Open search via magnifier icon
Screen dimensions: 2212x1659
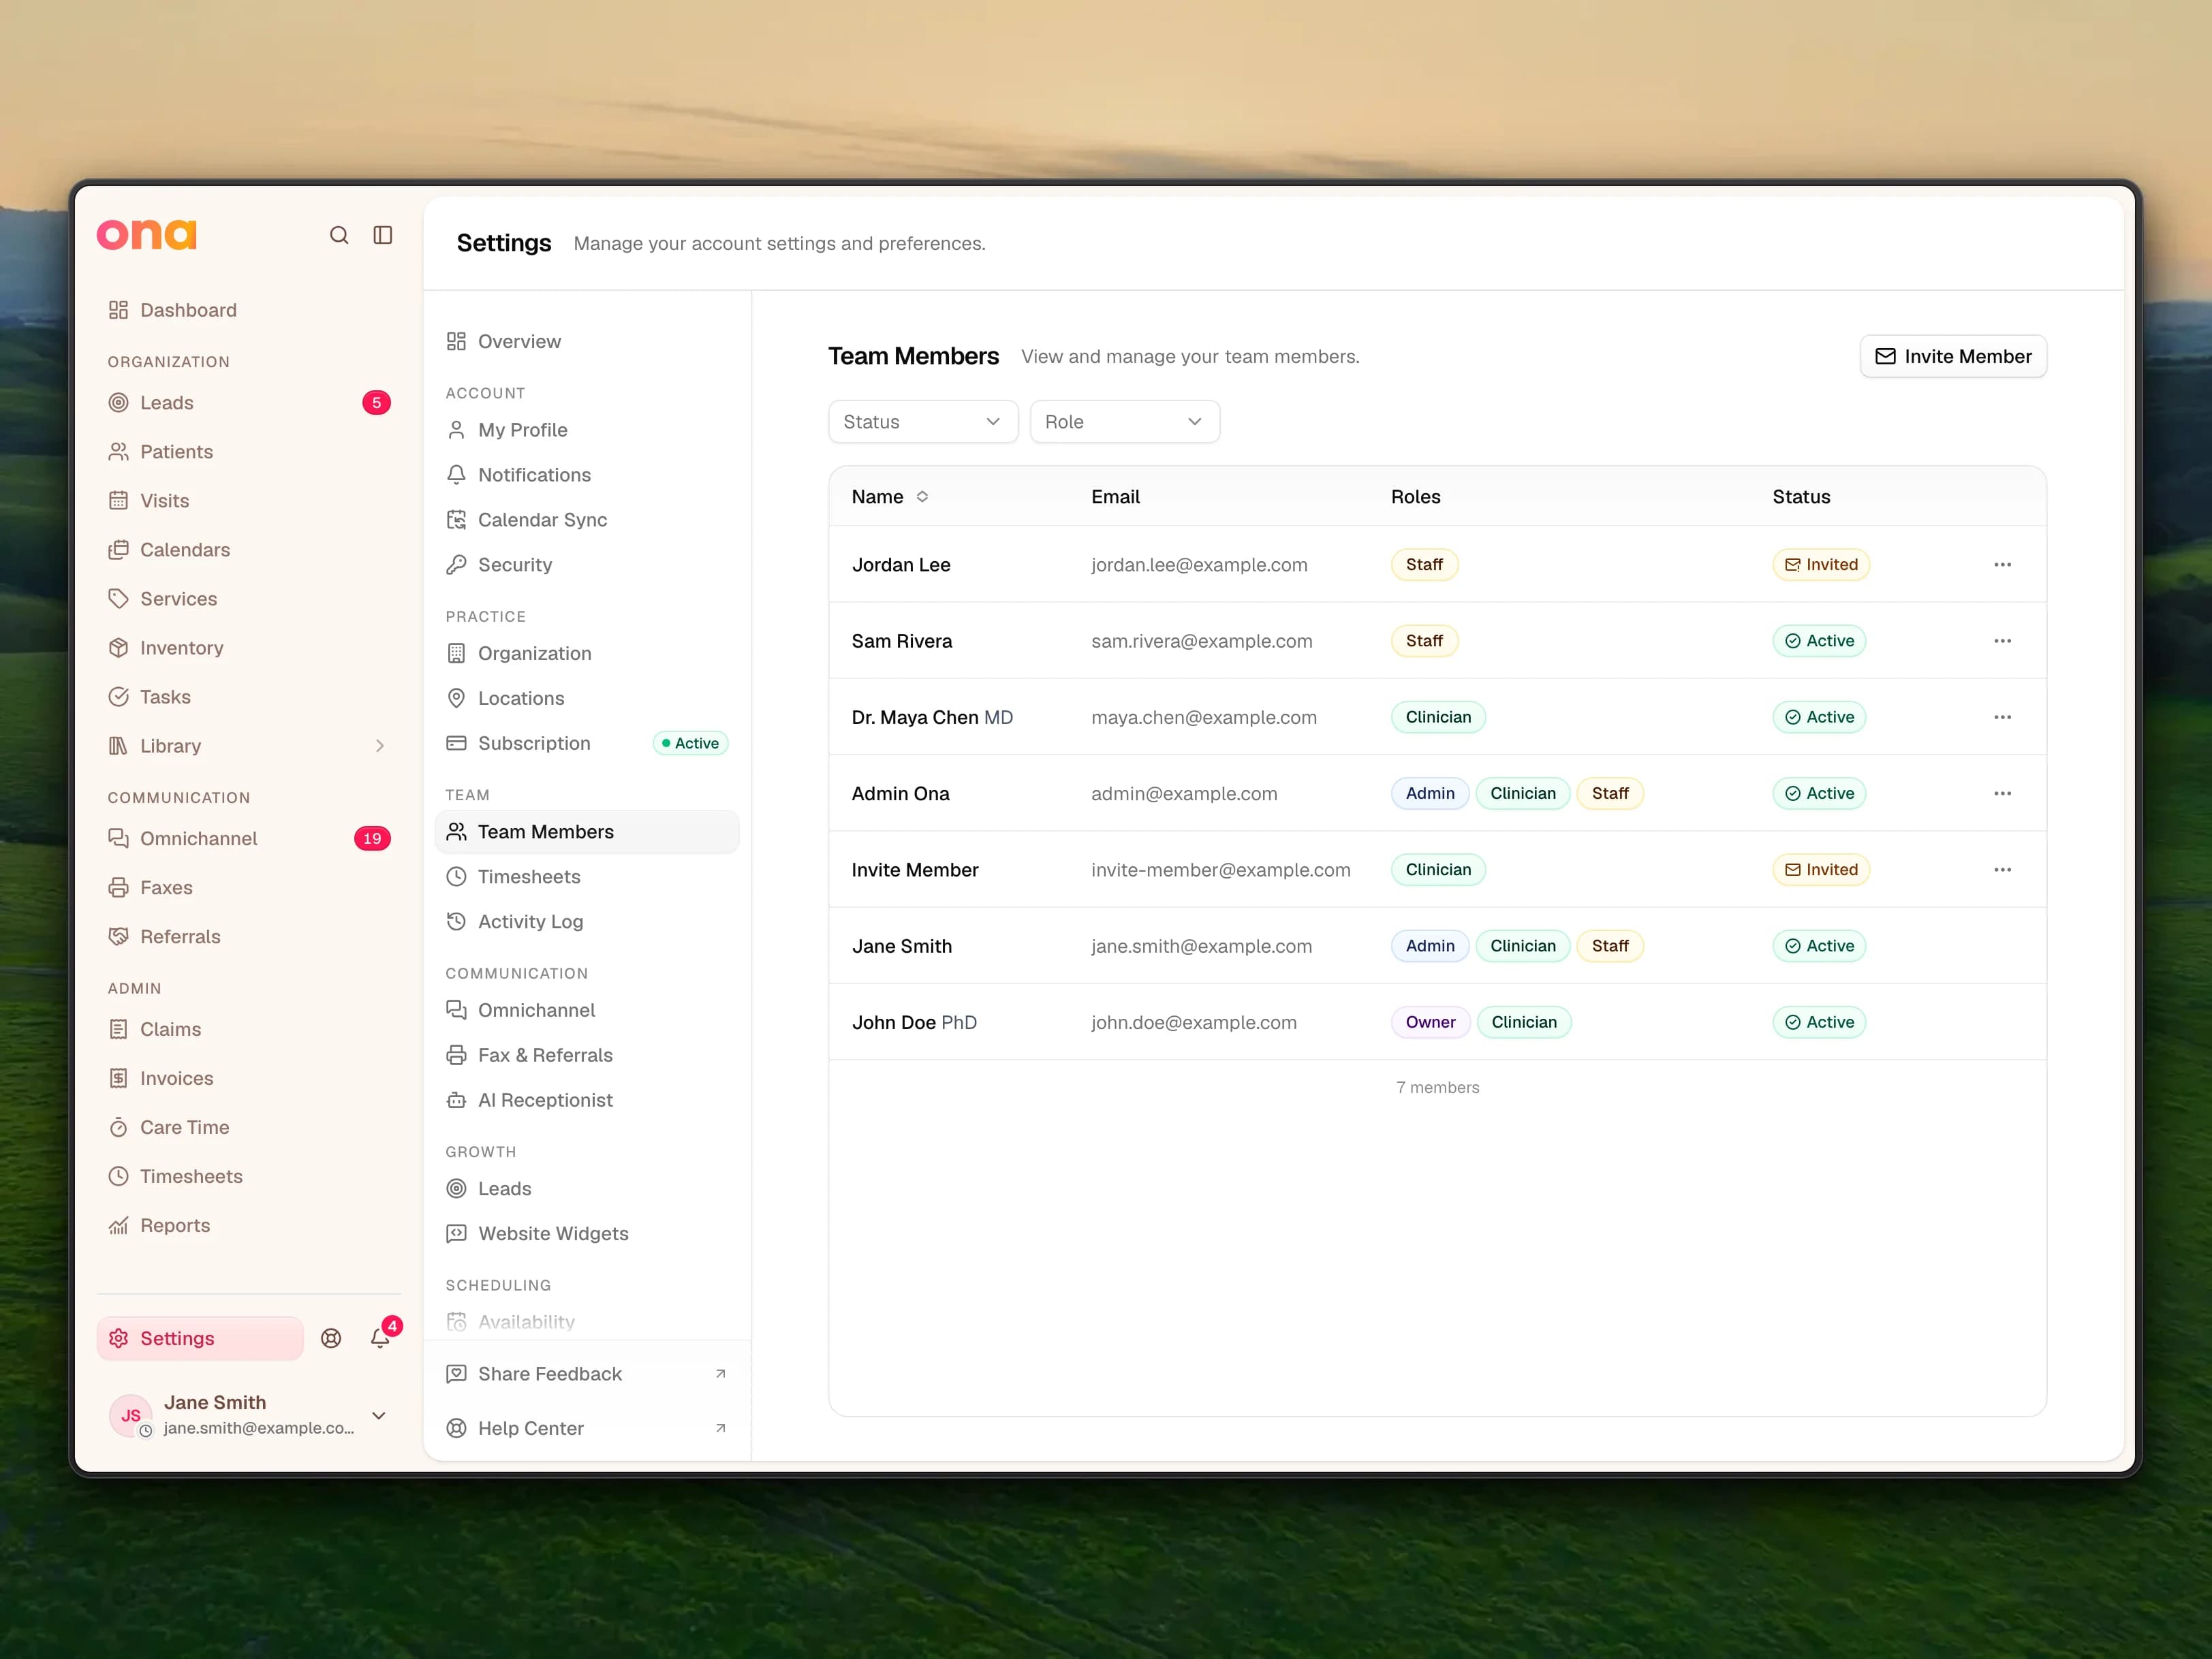click(339, 235)
